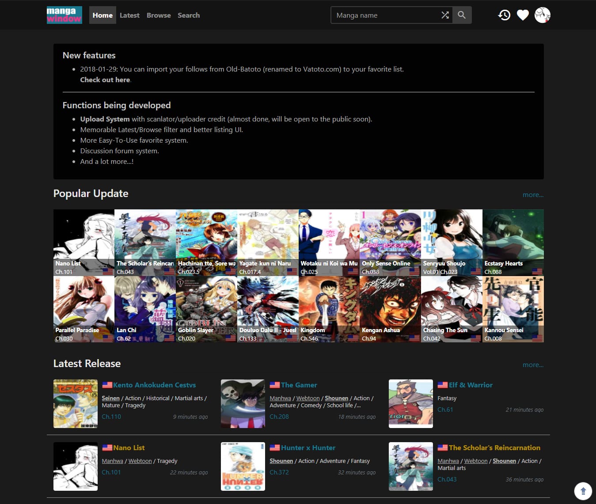Open Goblin Slayer cover
Viewport: 596px width, 504px height.
pyautogui.click(x=206, y=309)
